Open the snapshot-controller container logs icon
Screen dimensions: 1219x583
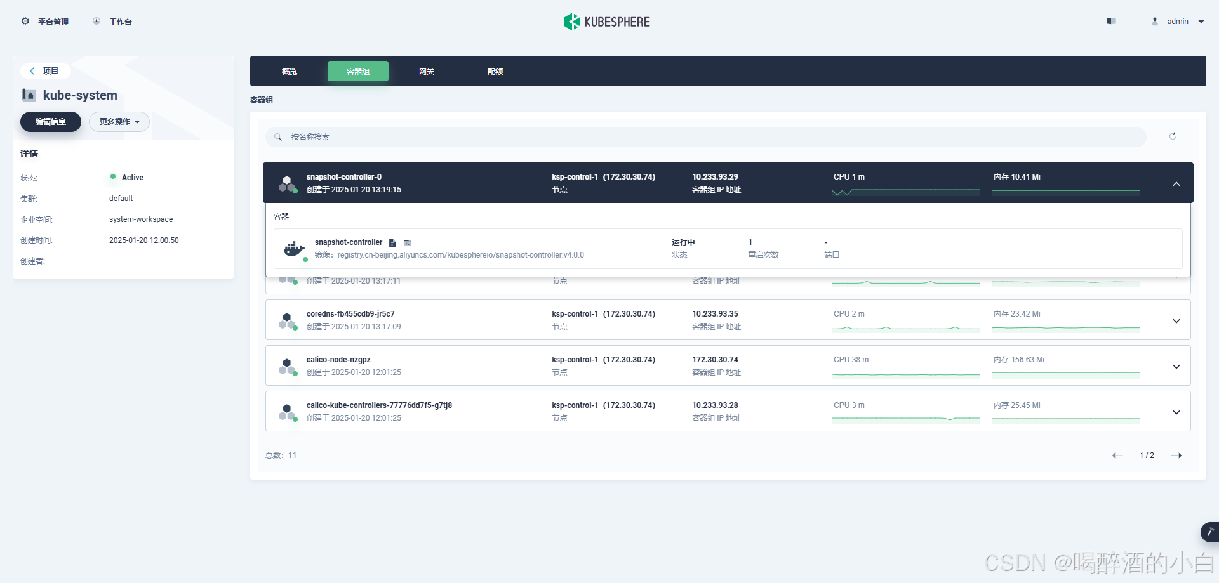point(392,243)
